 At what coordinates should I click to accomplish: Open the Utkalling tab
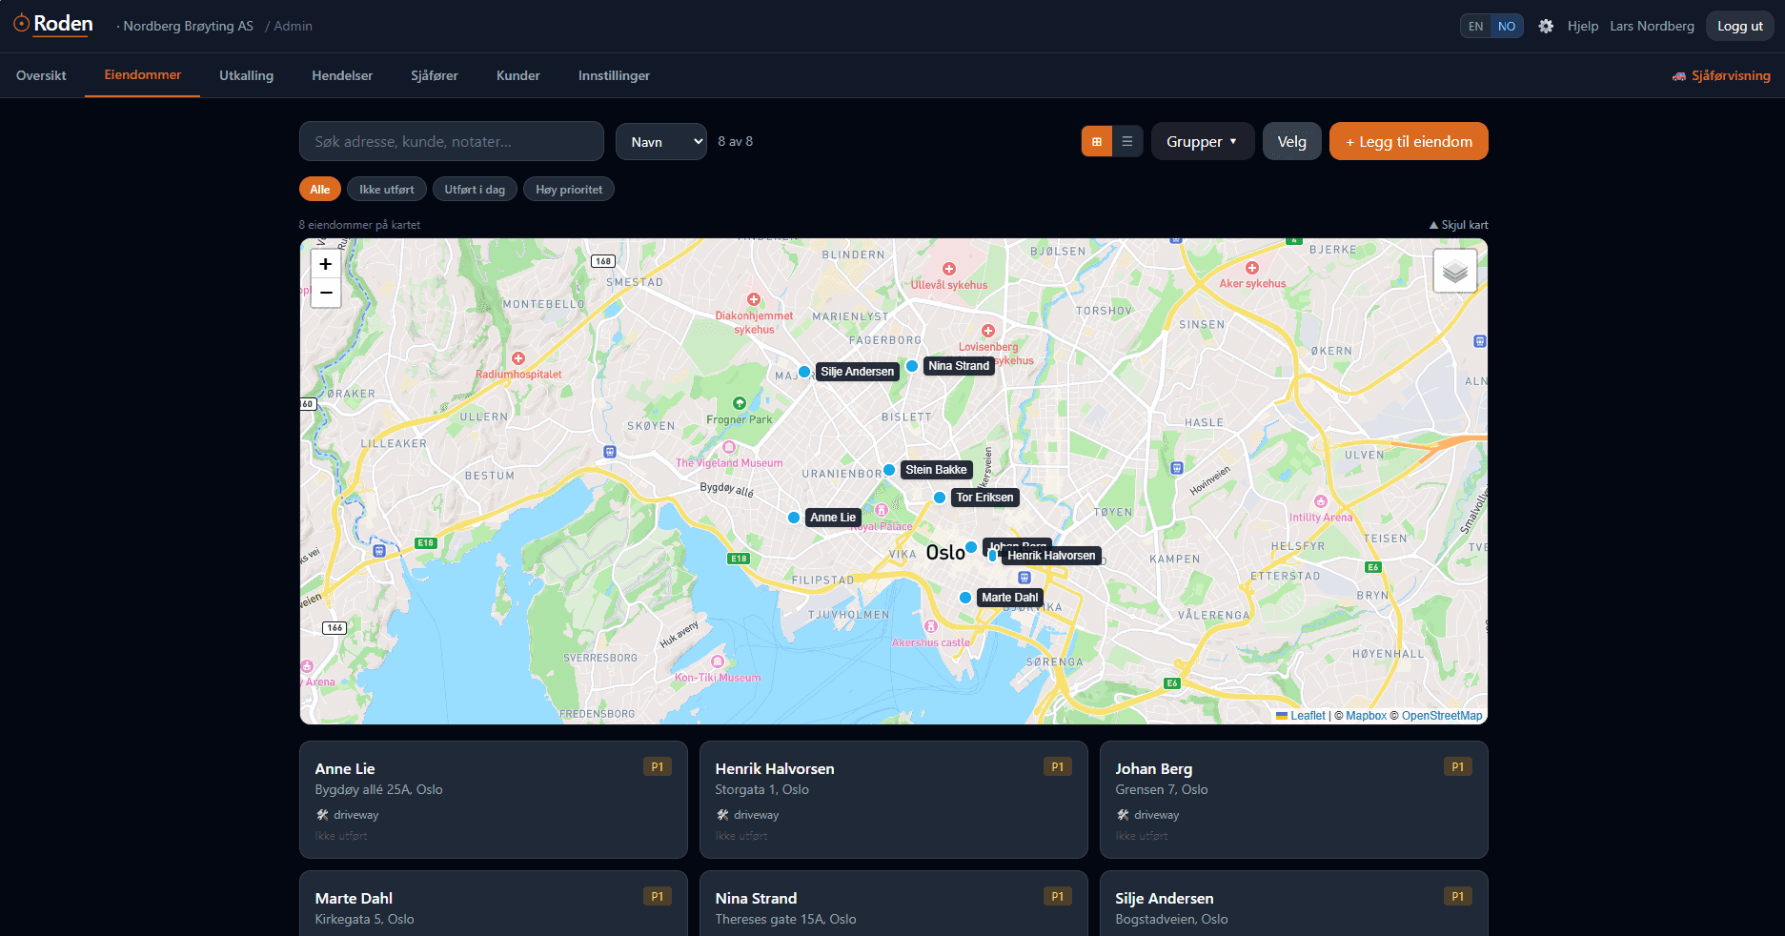point(246,75)
